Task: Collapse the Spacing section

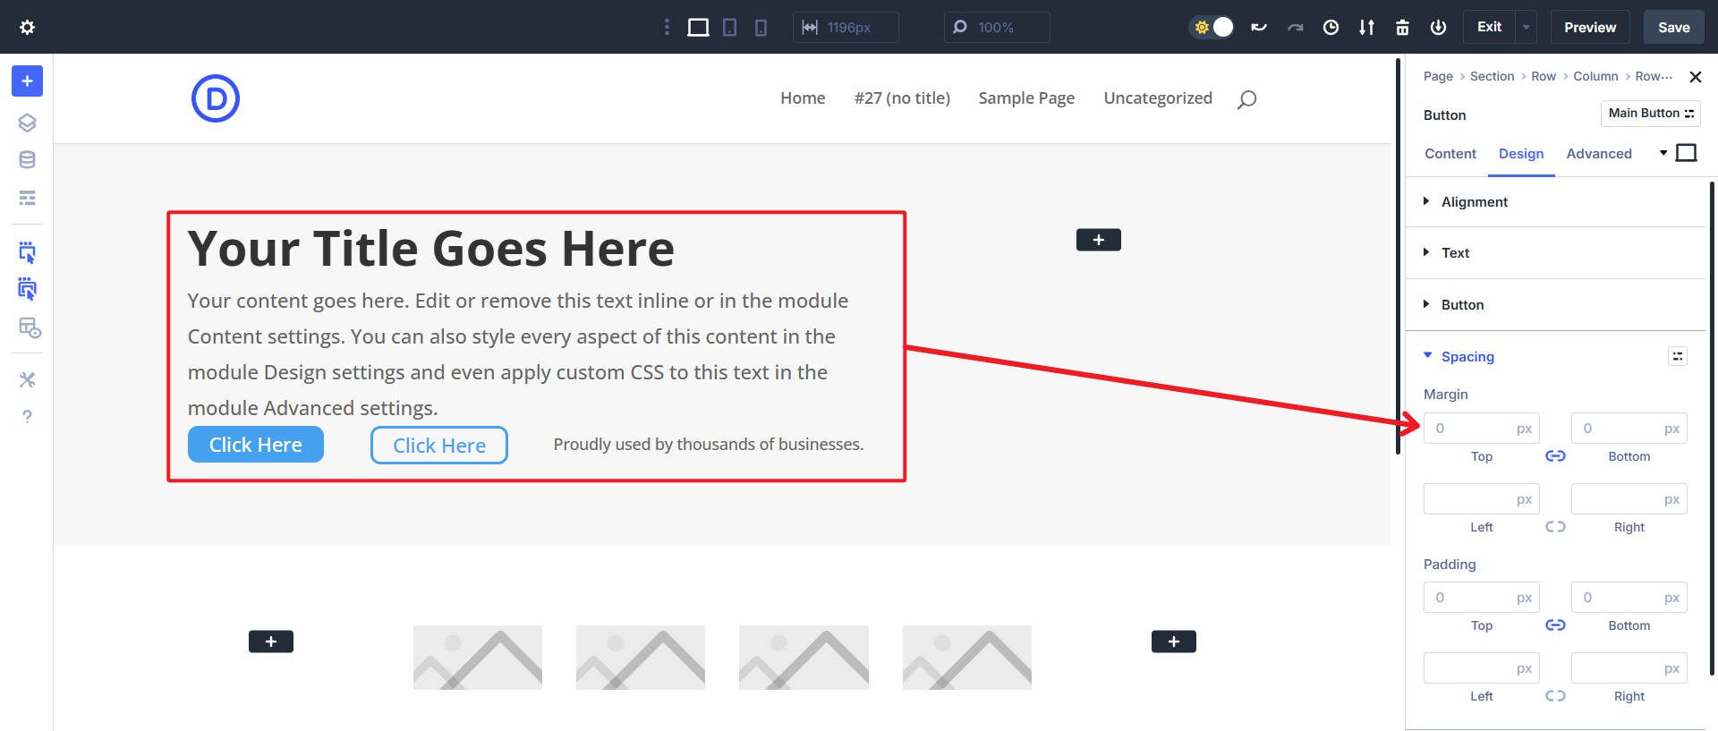Action: (1467, 357)
